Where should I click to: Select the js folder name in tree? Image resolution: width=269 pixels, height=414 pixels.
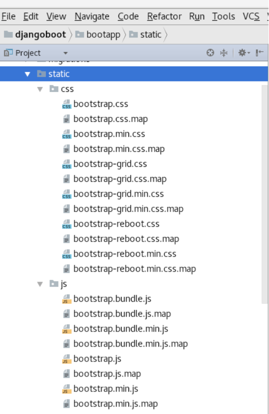[63, 284]
